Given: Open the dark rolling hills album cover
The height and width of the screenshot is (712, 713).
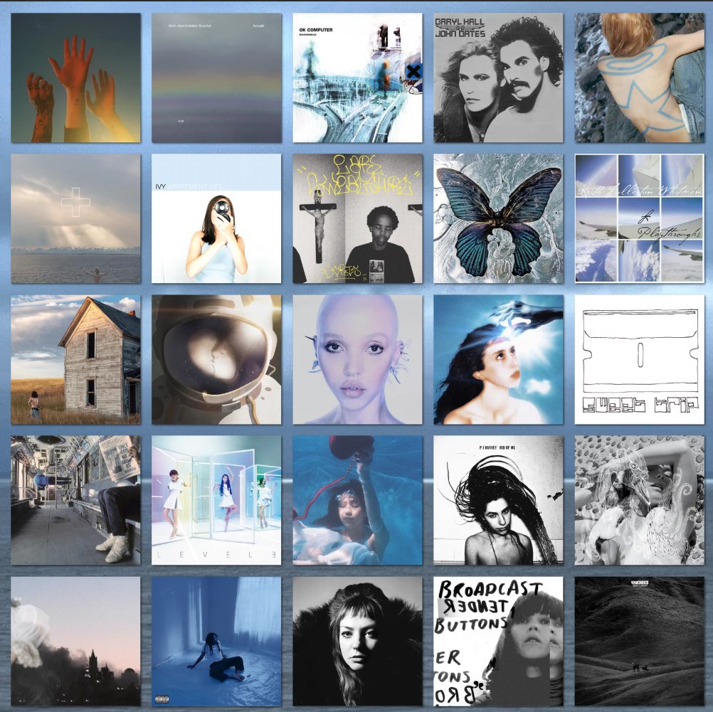Looking at the screenshot, I should [639, 642].
